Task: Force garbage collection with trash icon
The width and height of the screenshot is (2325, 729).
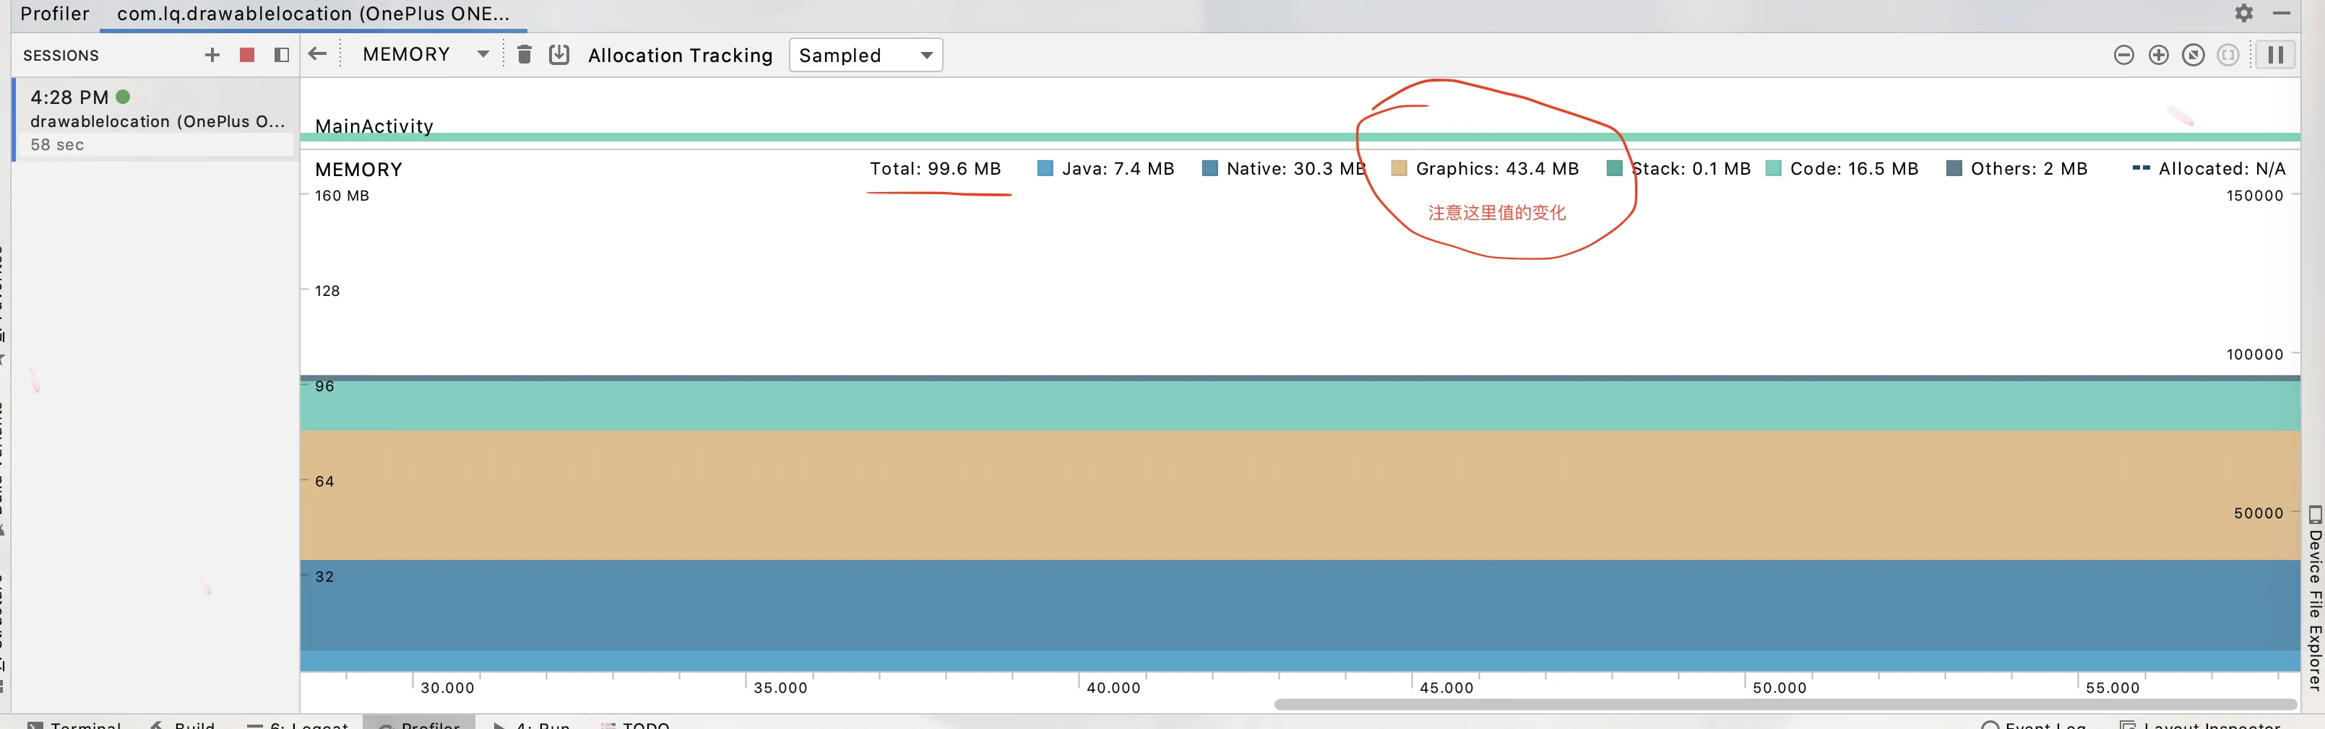Action: (x=524, y=54)
